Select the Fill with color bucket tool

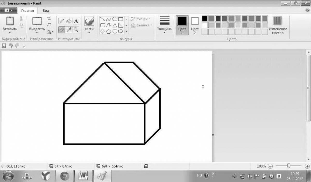(x=69, y=21)
